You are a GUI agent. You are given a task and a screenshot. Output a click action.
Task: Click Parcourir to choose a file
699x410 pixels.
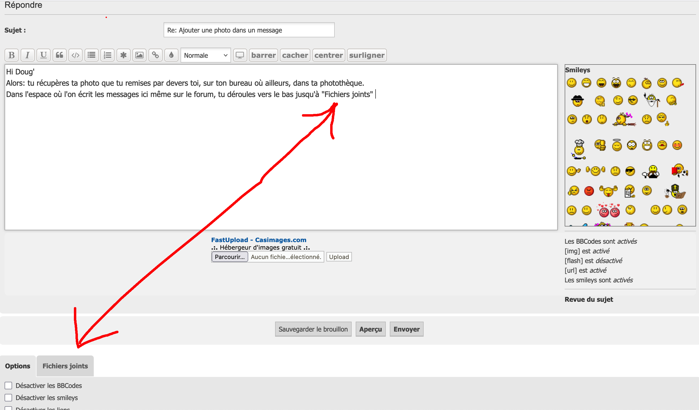coord(230,257)
